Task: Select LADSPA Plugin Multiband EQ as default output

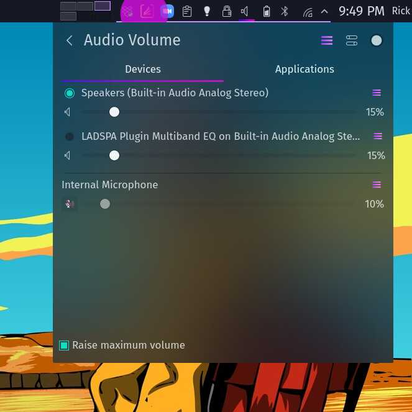Action: (x=70, y=136)
